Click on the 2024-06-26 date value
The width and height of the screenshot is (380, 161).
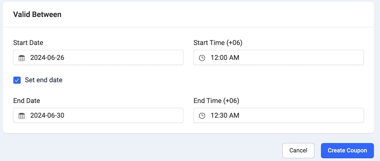coord(47,58)
